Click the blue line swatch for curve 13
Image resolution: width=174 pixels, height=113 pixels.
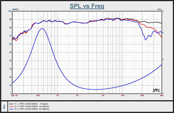coord(11,109)
